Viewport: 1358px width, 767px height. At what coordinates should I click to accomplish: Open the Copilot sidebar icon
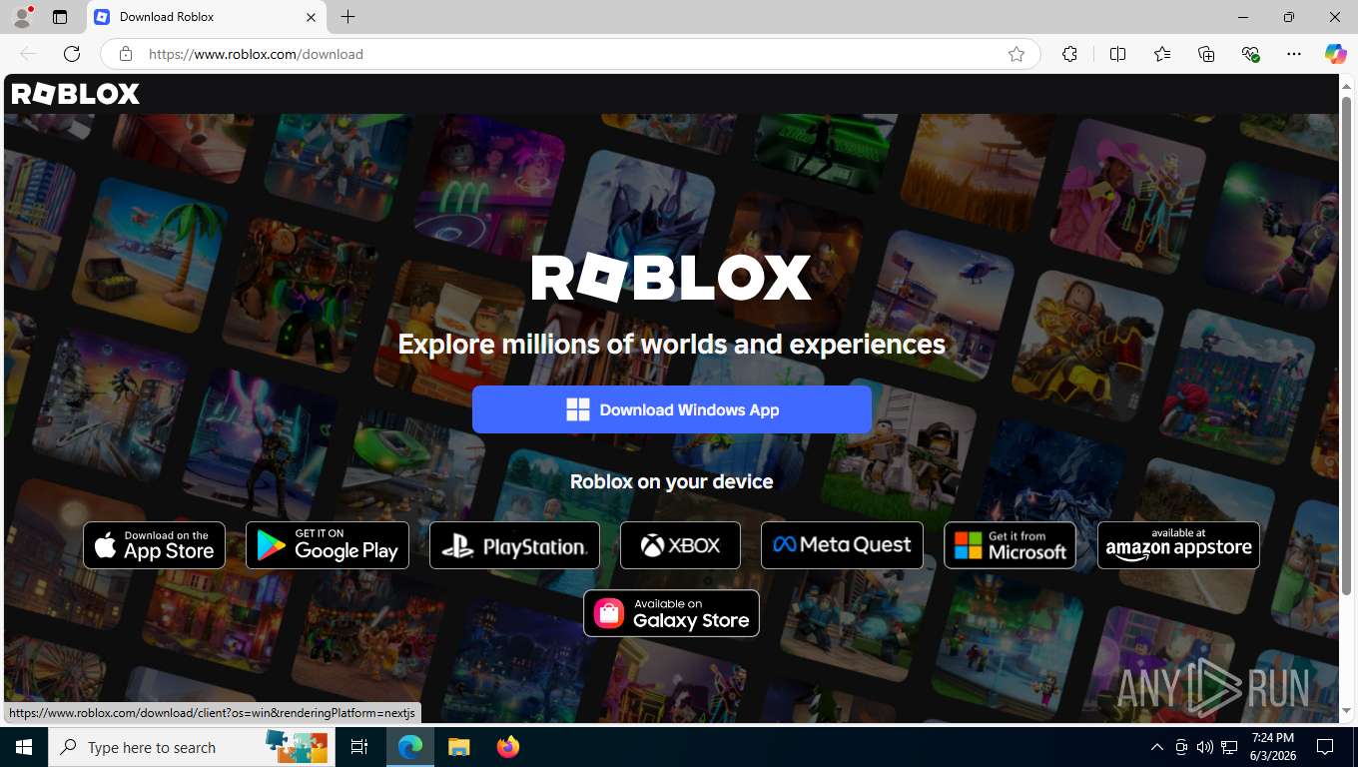(x=1335, y=54)
